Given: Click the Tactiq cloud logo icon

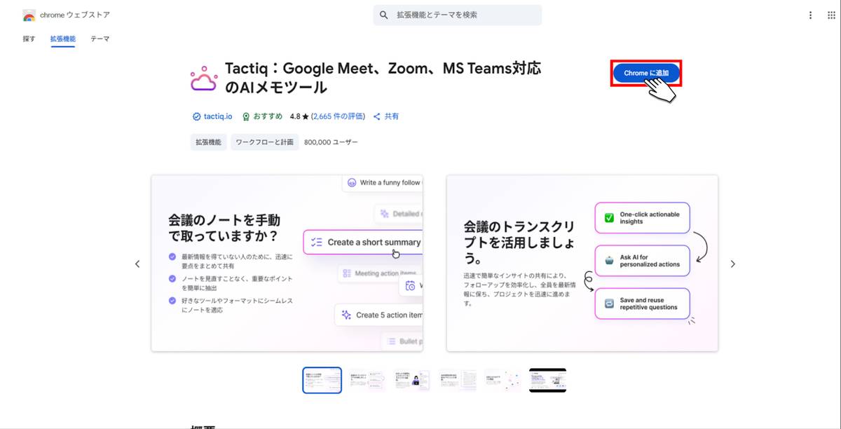Looking at the screenshot, I should (204, 79).
